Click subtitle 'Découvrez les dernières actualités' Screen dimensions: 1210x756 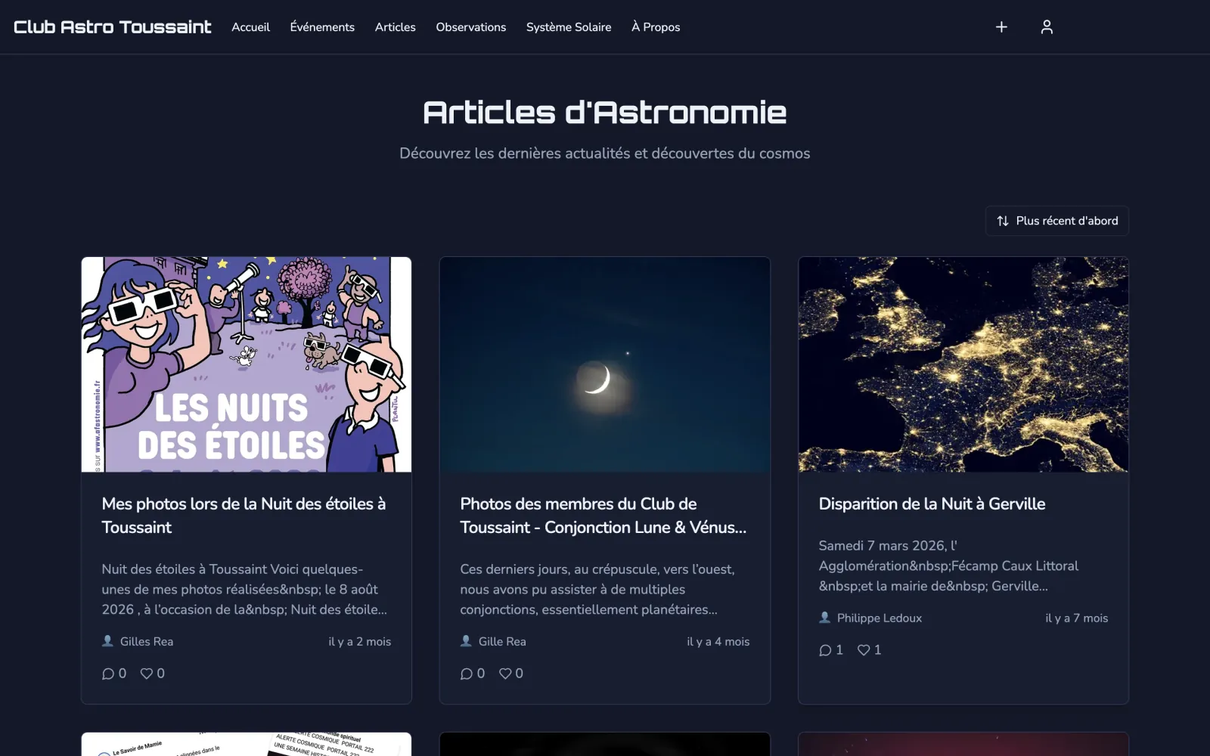tap(605, 153)
